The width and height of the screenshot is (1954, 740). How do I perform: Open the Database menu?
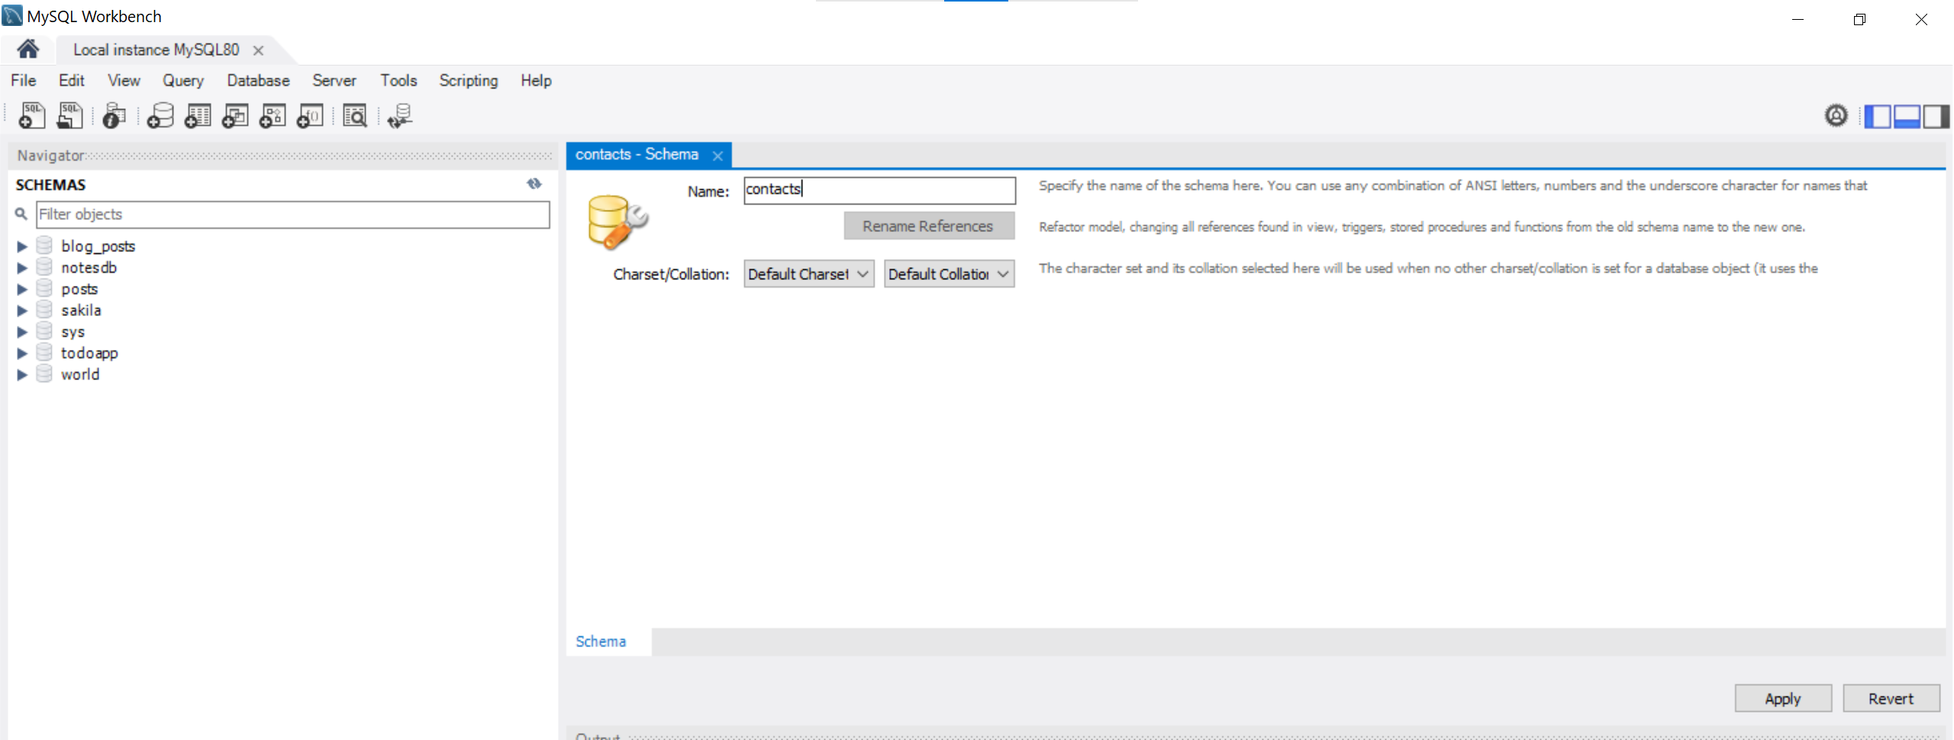(x=258, y=80)
